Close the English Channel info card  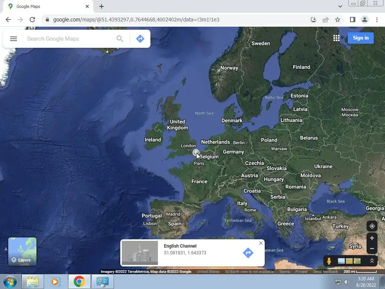[x=261, y=243]
